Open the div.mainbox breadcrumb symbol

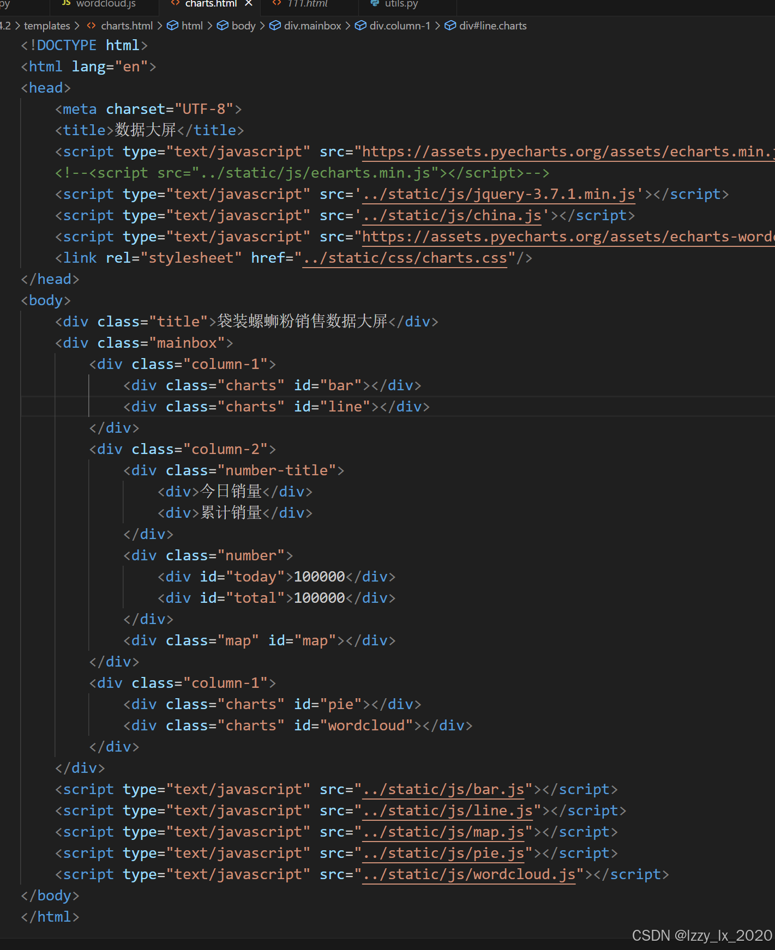[x=313, y=26]
